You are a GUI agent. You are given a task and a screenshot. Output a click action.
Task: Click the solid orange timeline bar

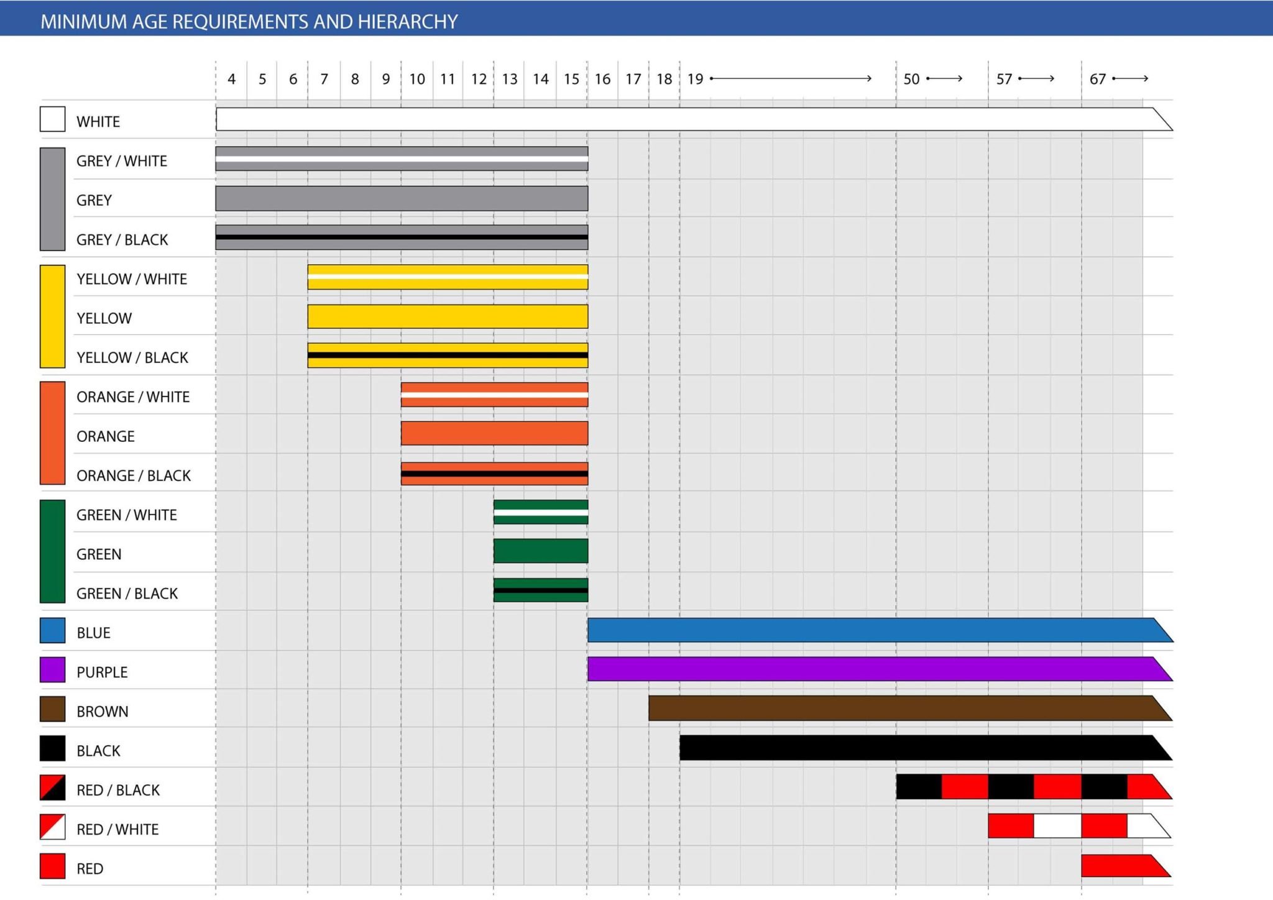coord(494,433)
